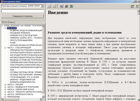The width and height of the screenshot is (140, 101).
Task: Select СЕТЕВЫЕ ПРЕСТУПЛЕНИЯ tree item
Action: coord(26,75)
